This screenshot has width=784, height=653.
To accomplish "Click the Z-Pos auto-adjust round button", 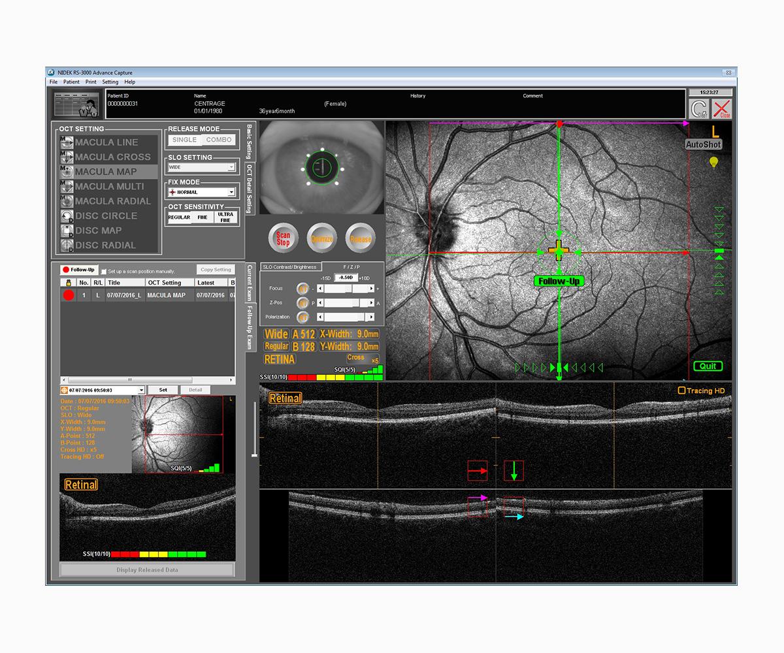I will (x=302, y=303).
